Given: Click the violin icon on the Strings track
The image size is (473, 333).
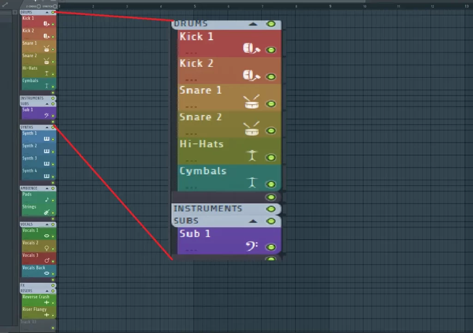Looking at the screenshot, I should pos(47,212).
